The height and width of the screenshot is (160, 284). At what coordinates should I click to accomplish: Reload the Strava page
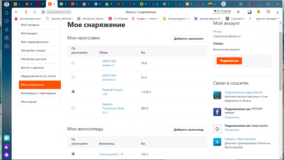(x=35, y=12)
